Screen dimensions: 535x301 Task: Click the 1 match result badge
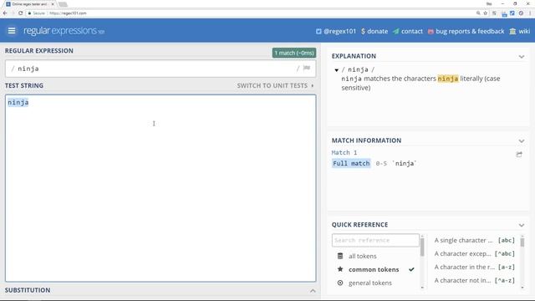[293, 53]
